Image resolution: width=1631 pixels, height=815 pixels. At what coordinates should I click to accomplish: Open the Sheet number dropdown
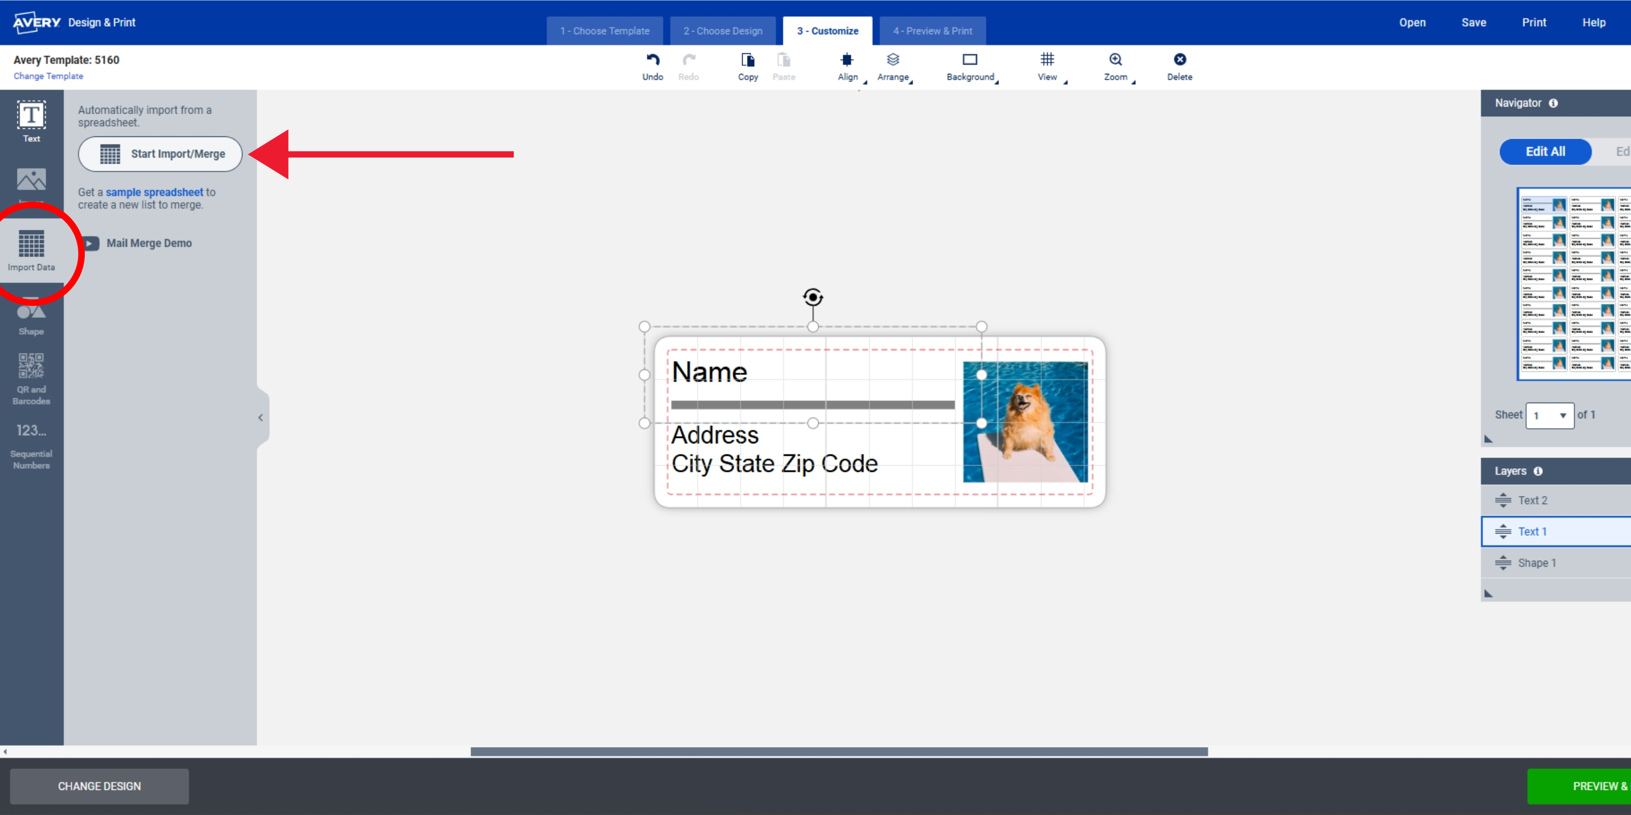click(x=1550, y=416)
